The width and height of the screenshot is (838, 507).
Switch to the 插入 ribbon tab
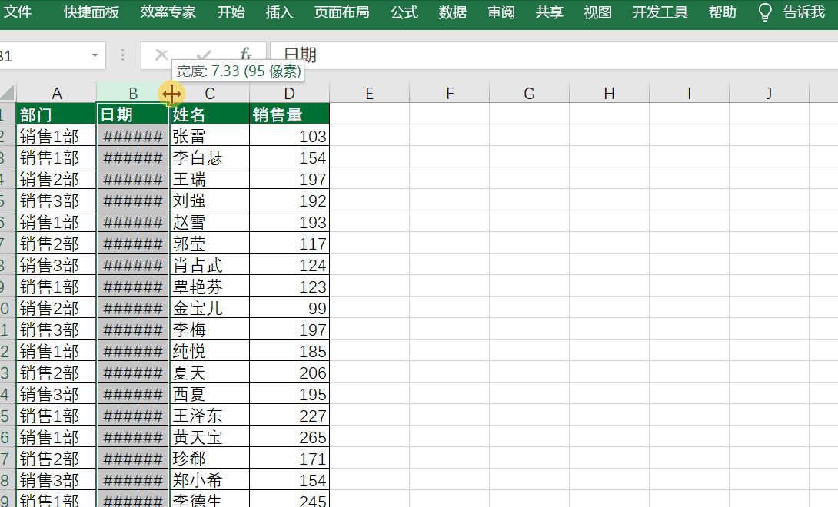(278, 12)
